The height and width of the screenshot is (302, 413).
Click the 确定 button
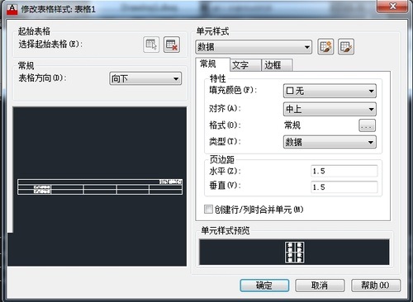[264, 285]
